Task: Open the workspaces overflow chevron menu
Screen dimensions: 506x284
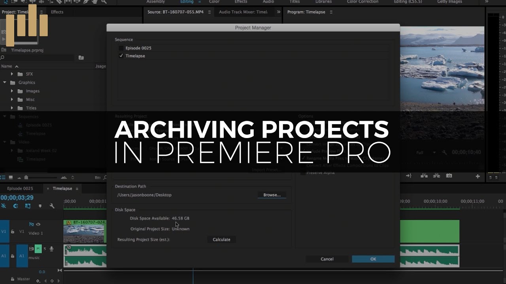Action: point(487,2)
